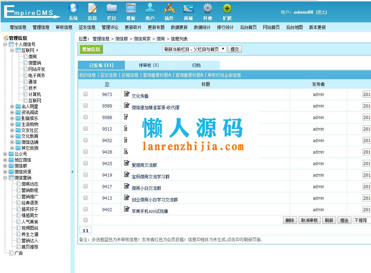The image size is (371, 273).
Task: Click the 模板 (Template) icon
Action: [131, 10]
